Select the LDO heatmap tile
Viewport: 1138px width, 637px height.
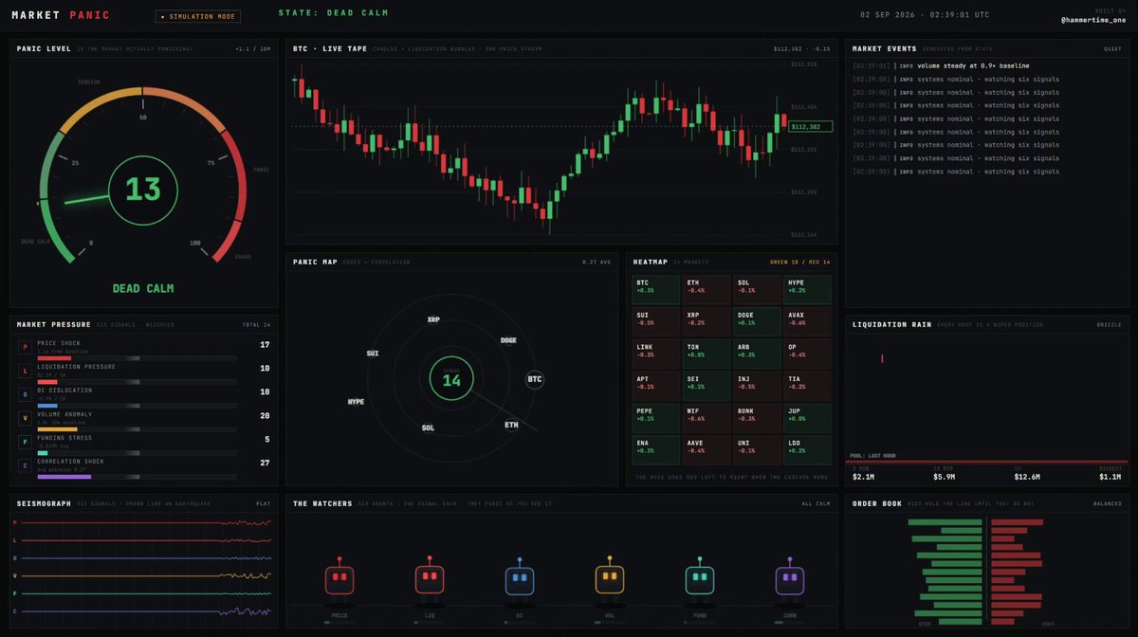(x=807, y=449)
